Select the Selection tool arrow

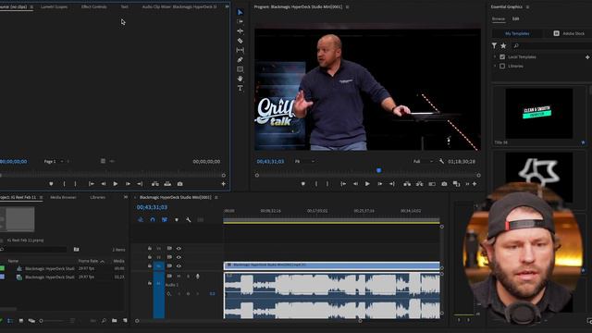tap(240, 12)
